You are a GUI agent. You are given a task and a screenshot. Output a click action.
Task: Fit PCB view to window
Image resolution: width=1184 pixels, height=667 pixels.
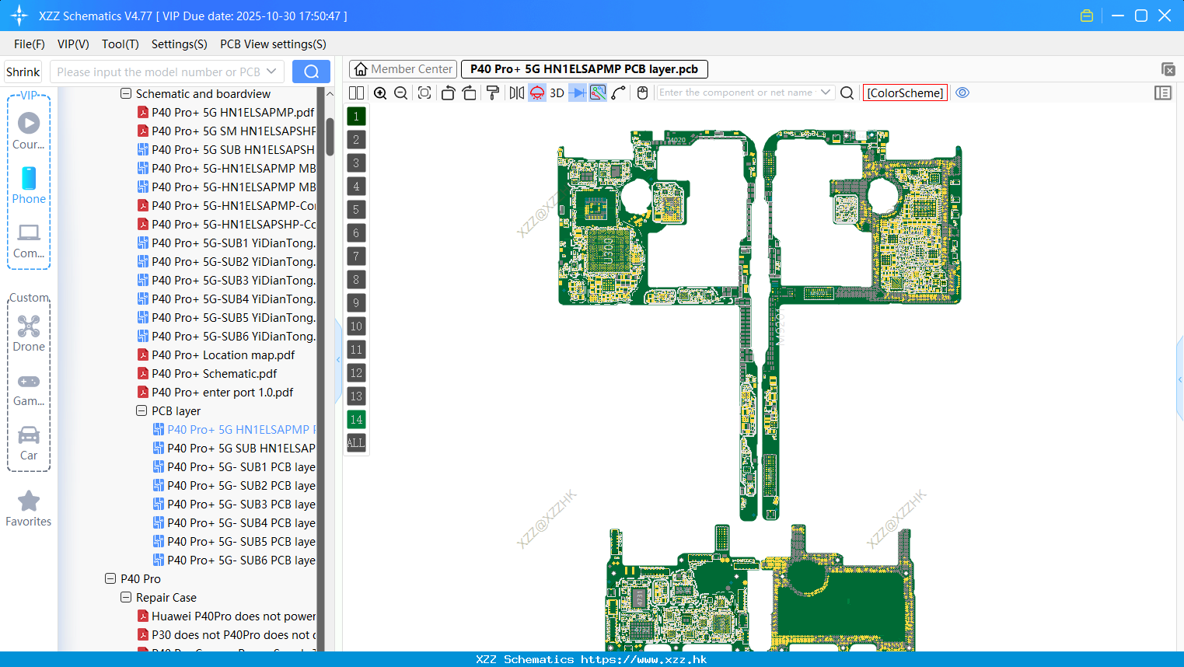[x=424, y=93]
